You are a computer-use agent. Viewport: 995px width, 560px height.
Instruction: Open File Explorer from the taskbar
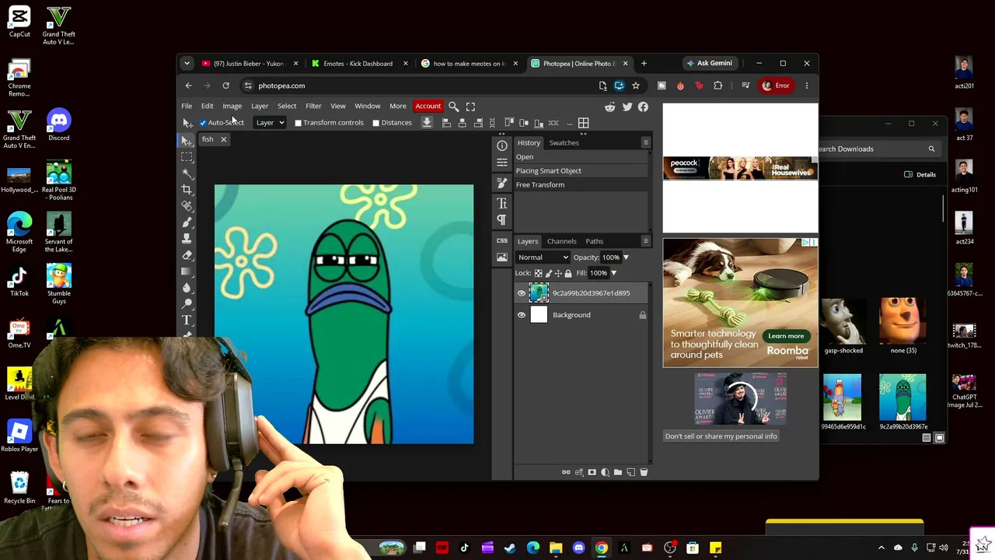click(556, 548)
